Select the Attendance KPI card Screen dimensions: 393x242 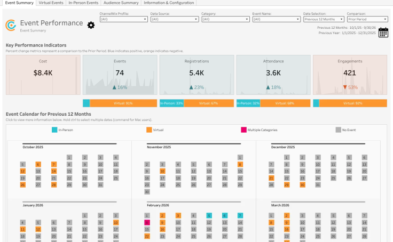pos(273,75)
